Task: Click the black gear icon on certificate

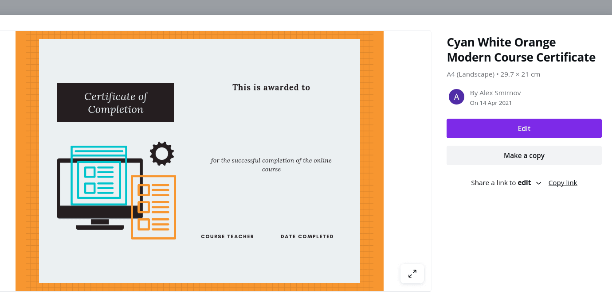Action: point(162,154)
